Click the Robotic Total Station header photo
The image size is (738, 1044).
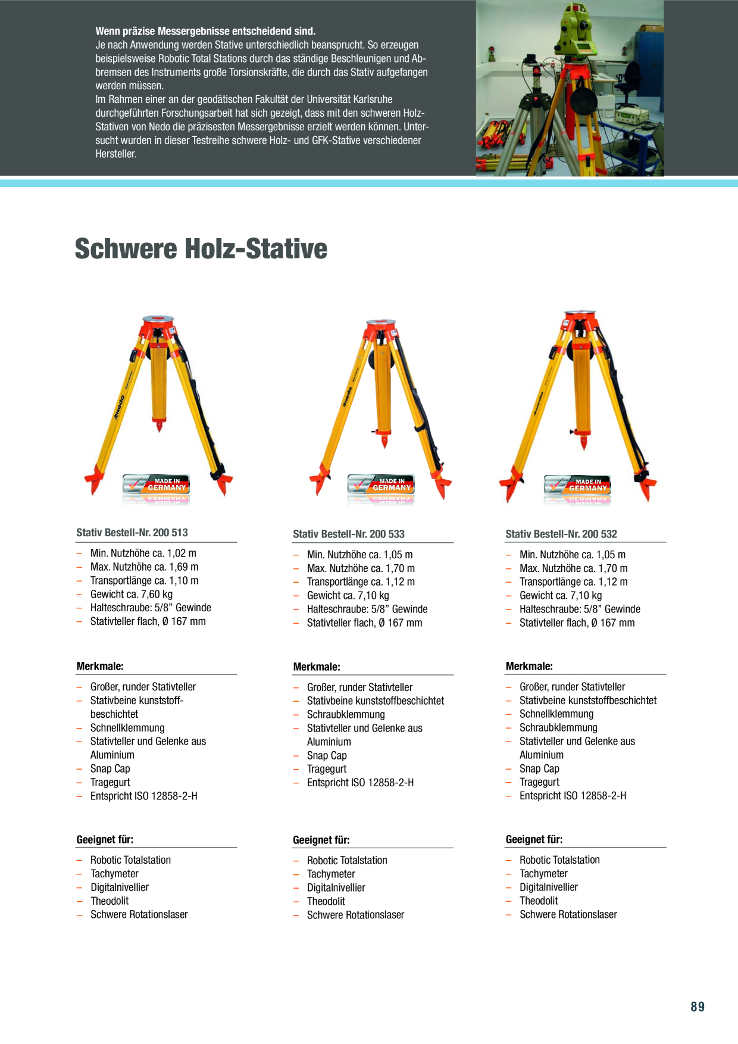[570, 88]
